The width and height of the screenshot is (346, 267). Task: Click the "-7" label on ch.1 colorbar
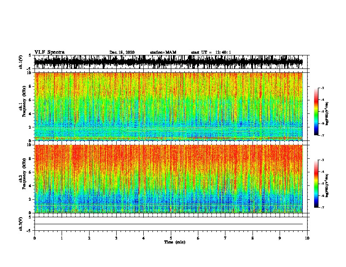pos(322,135)
